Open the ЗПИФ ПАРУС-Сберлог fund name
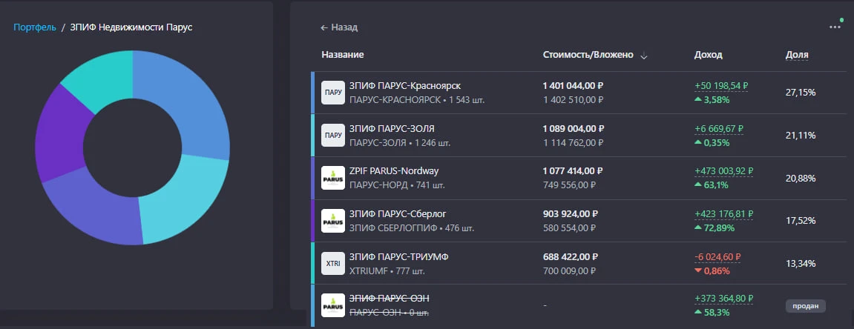The image size is (854, 329). point(398,213)
